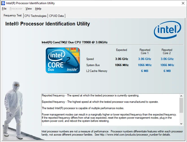Switch to the CPUID Data tab
The width and height of the screenshot is (187, 142).
(x=56, y=16)
